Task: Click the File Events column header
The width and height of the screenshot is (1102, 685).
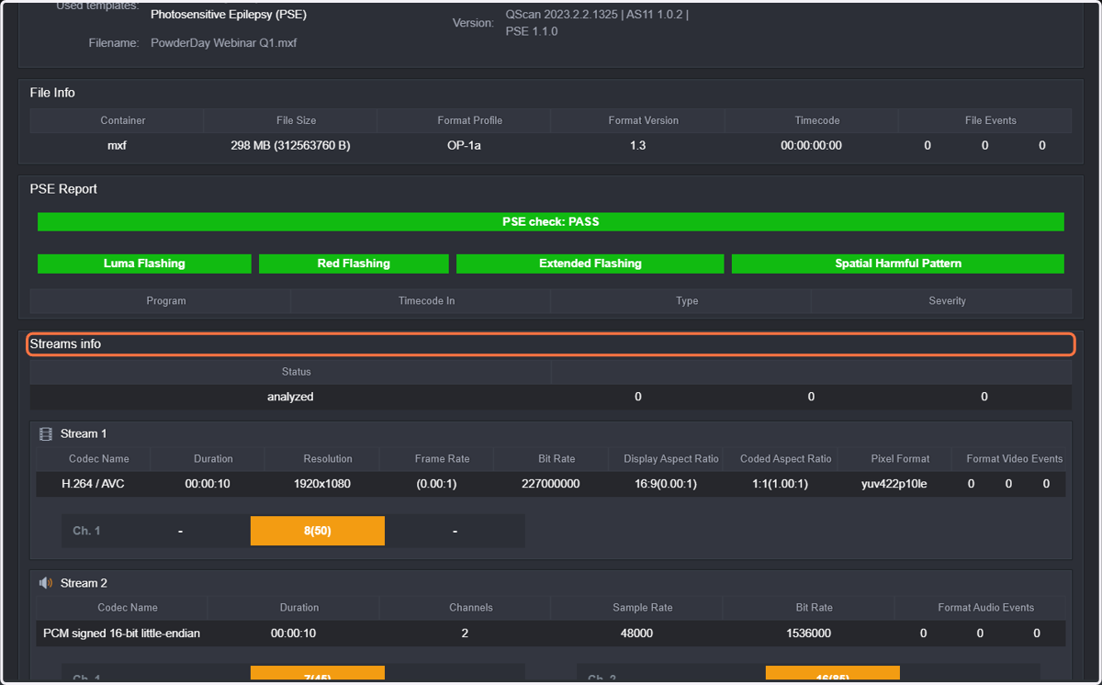Action: pyautogui.click(x=991, y=120)
